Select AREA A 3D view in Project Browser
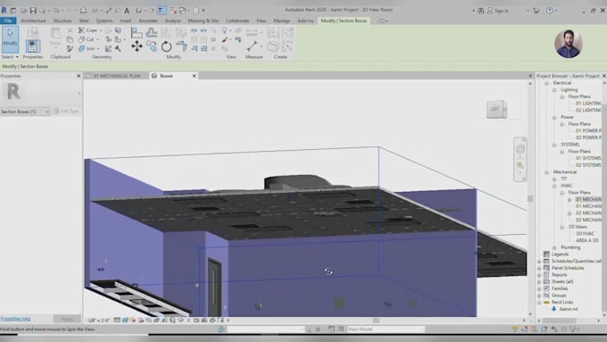 click(586, 240)
